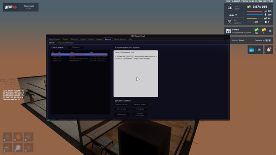276x155 pixels.
Task: Select inventory slot 2 with the white item
Action: coord(18,147)
